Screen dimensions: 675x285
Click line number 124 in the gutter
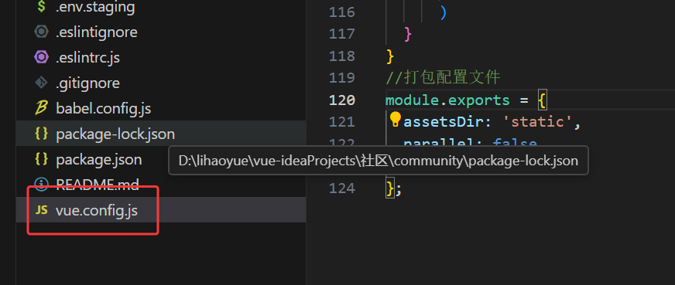point(342,188)
